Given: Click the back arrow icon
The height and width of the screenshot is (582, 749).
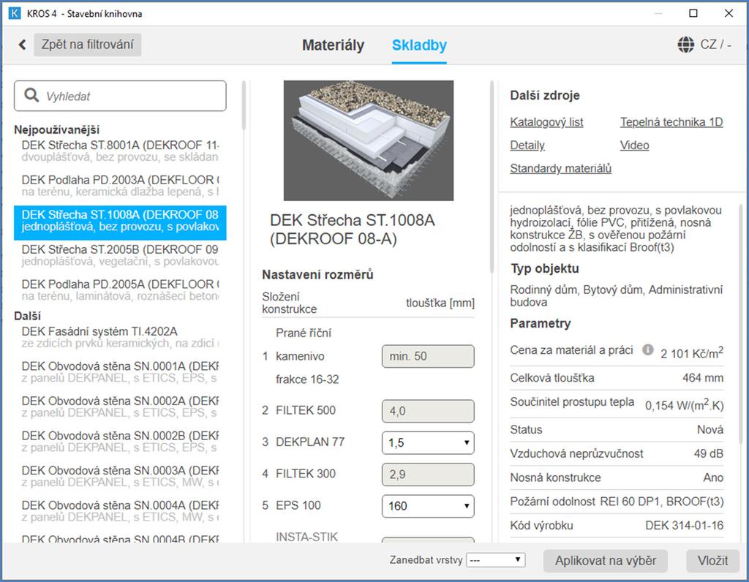Looking at the screenshot, I should coord(22,45).
